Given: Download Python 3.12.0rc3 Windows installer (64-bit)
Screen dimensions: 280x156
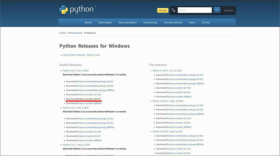Looking at the screenshot, I should [x=178, y=123].
